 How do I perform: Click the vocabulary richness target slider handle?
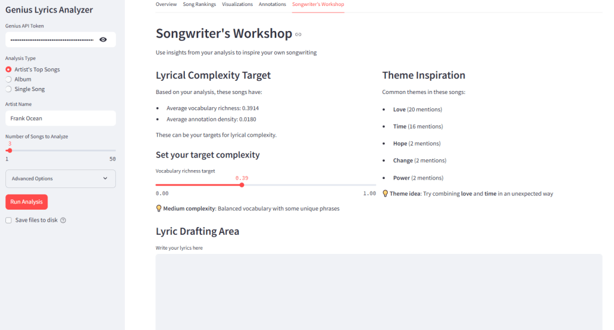pos(242,185)
